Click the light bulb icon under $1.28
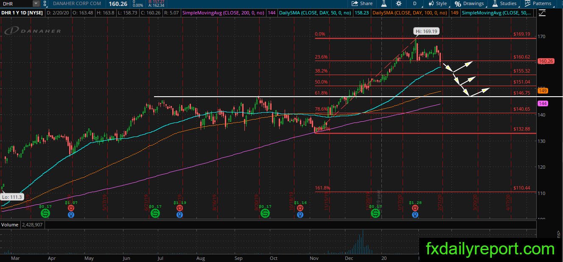This screenshot has width=563, height=262. [x=415, y=215]
